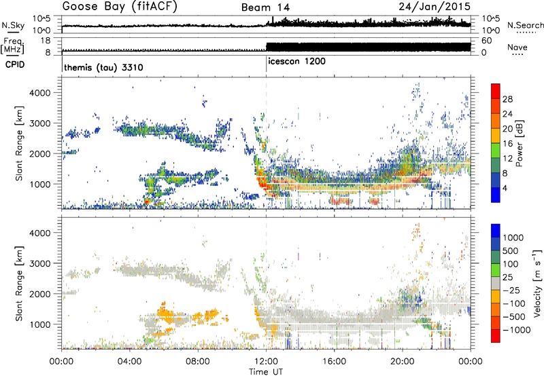This screenshot has width=544, height=376.
Task: Click the 'Beam 14' label
Action: point(265,7)
